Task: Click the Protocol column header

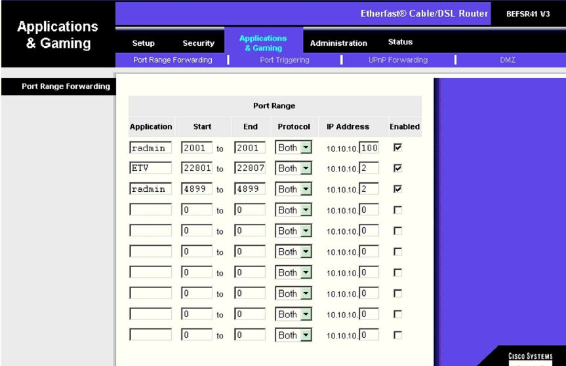Action: (294, 127)
